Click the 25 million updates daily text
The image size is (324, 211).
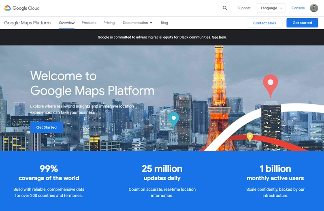[x=162, y=173]
